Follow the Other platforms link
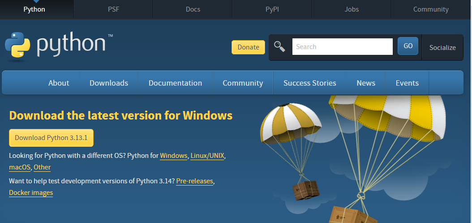 click(42, 167)
